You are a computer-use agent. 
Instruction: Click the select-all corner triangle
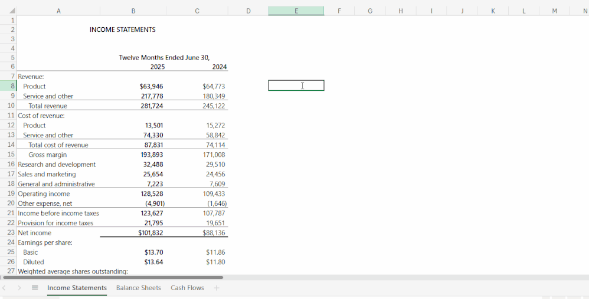(x=12, y=11)
